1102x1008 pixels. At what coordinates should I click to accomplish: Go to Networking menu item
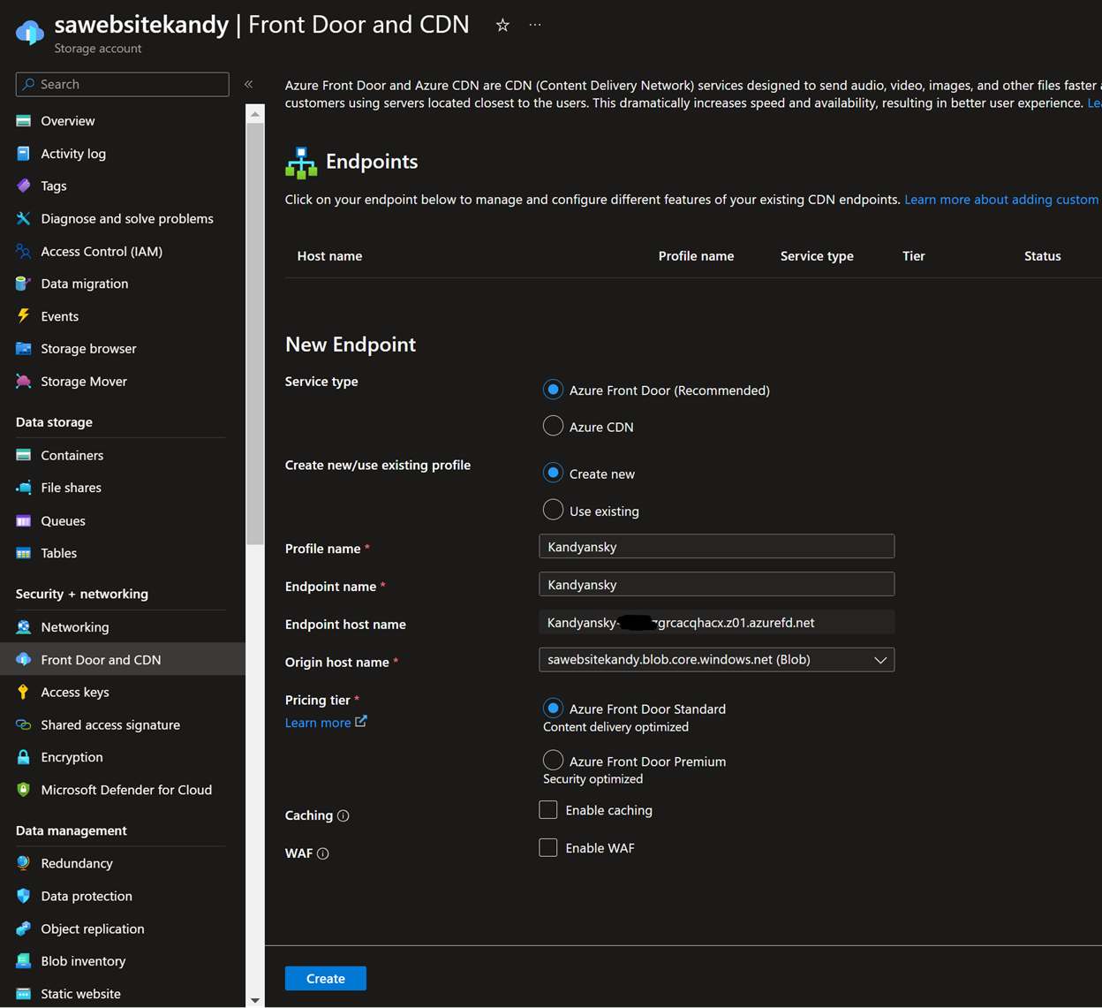coord(123,627)
